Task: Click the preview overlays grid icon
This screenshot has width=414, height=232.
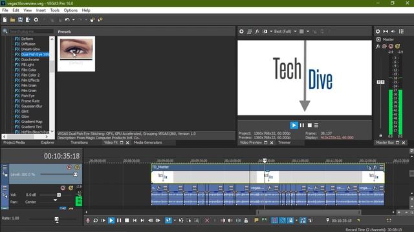Action: [301, 32]
